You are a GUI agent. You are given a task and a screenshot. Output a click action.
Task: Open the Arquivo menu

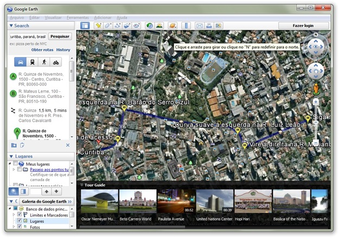click(17, 18)
